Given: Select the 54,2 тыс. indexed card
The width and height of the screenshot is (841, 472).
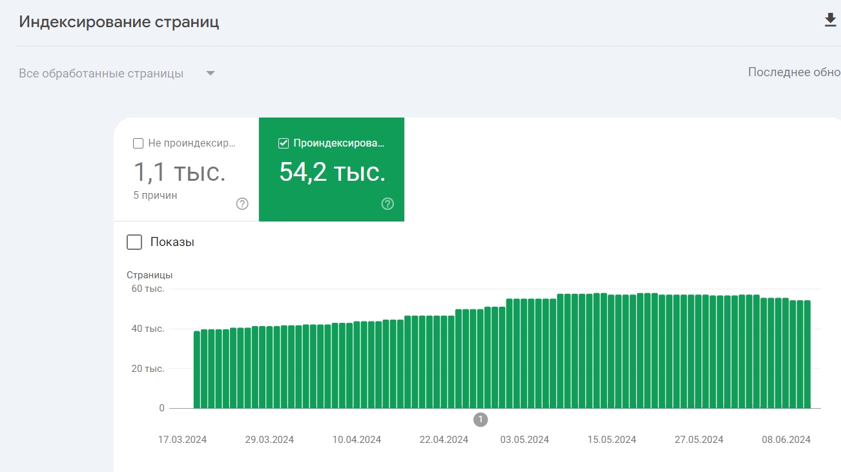Looking at the screenshot, I should [331, 169].
